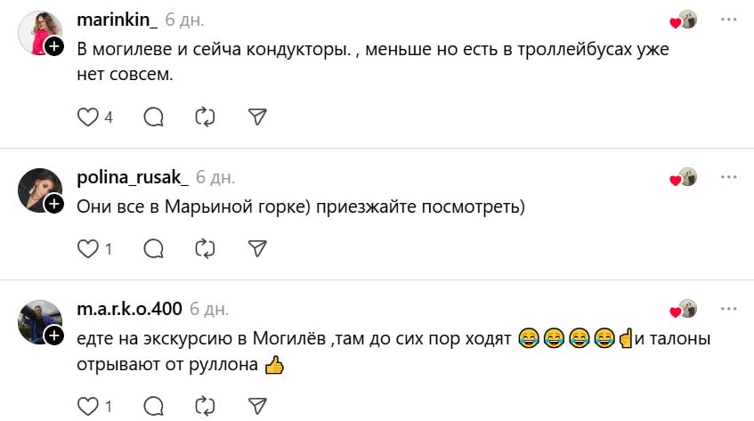Follow marinkin_ via the avatar plus badge

tap(53, 46)
